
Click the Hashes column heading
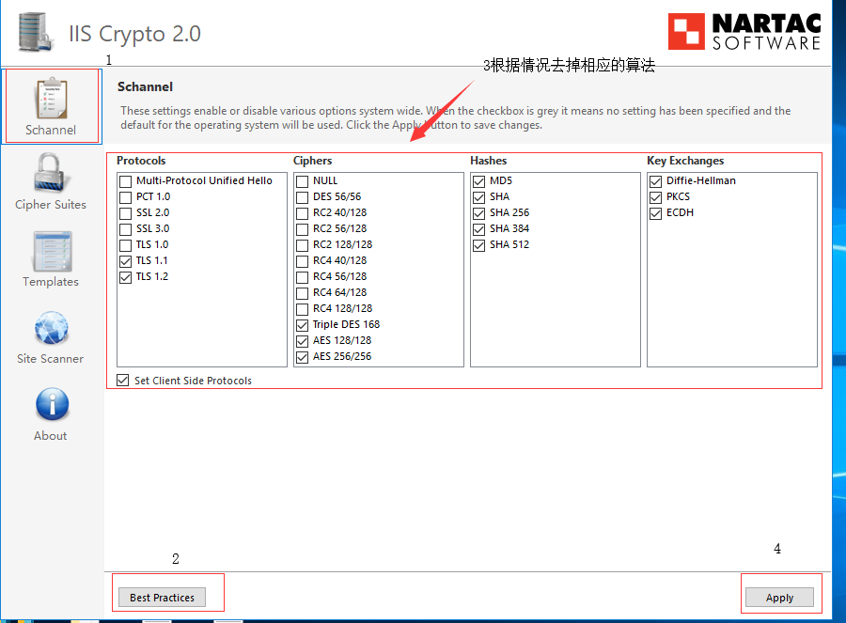pos(488,161)
